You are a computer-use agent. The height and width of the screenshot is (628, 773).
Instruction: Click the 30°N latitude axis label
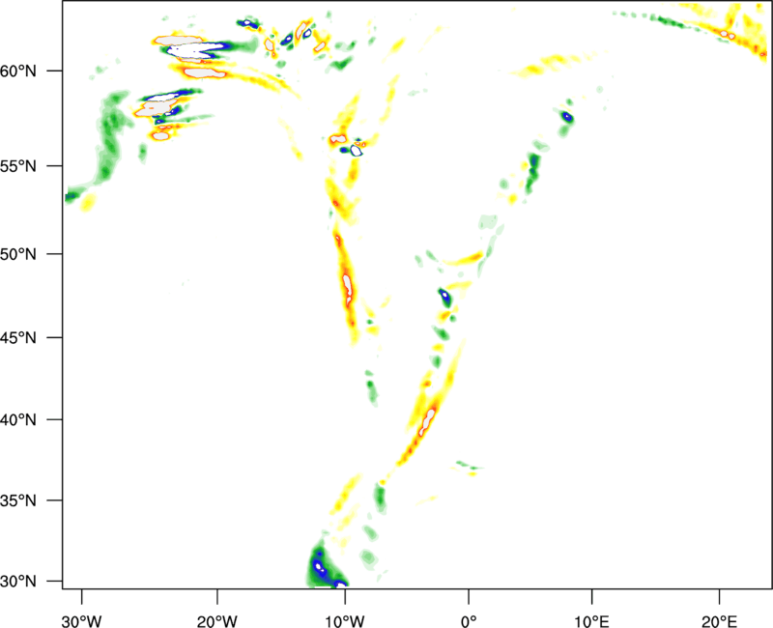[x=18, y=582]
